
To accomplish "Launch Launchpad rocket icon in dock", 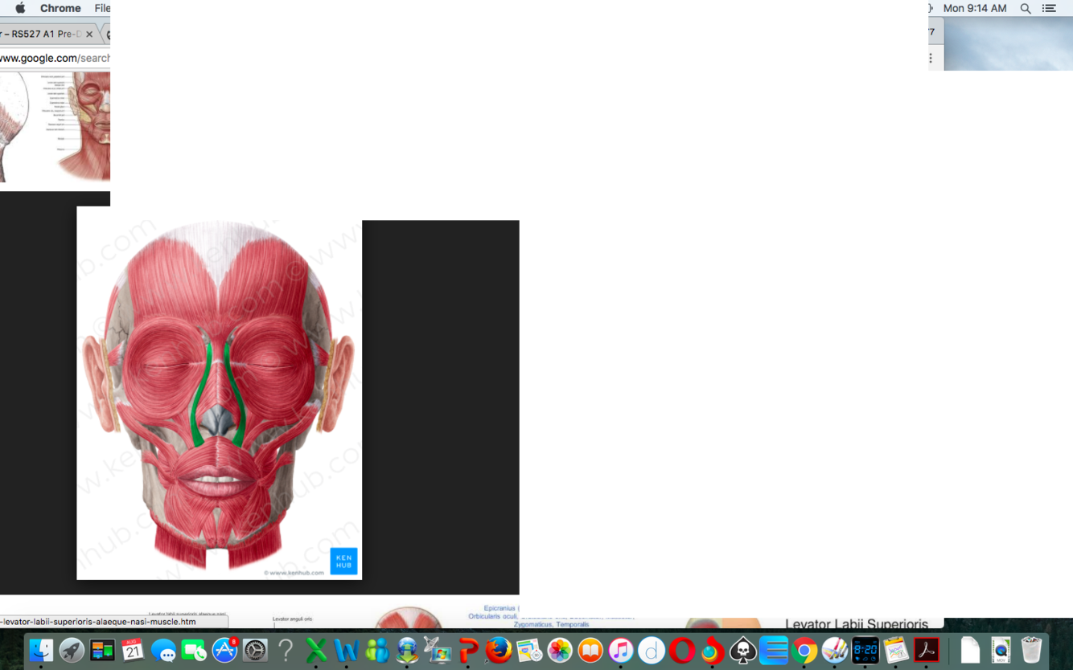I will (x=72, y=650).
